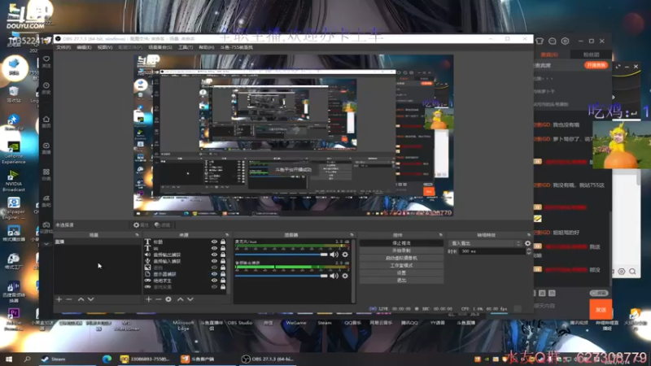Toggle visibility eye of 绝地求生 source
This screenshot has width=651, height=366.
(x=214, y=281)
